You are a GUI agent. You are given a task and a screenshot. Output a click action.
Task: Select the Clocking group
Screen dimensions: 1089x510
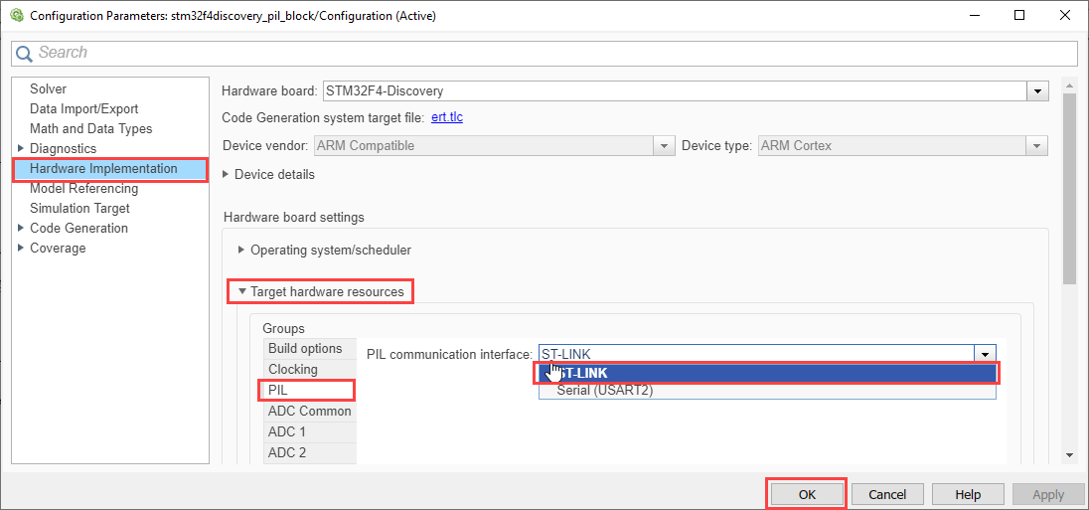click(x=293, y=369)
